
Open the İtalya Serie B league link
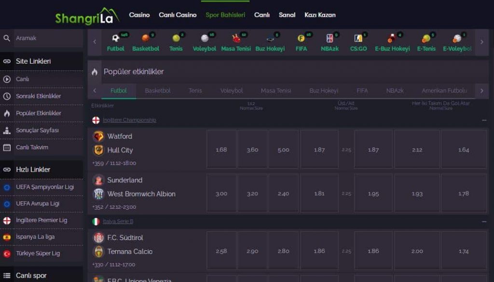[118, 222]
